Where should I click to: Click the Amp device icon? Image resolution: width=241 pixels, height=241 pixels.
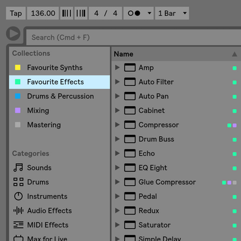[x=130, y=67]
